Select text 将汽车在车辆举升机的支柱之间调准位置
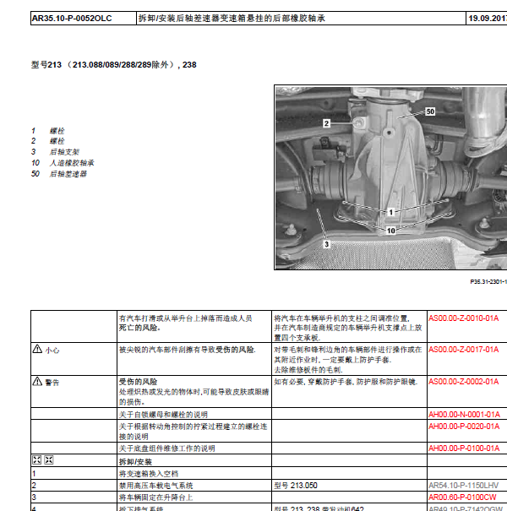The image size is (507, 511). (x=341, y=318)
